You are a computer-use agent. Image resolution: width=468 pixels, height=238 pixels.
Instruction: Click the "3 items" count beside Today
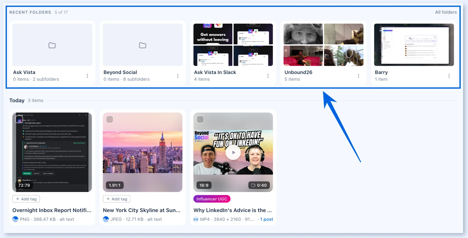click(x=36, y=101)
